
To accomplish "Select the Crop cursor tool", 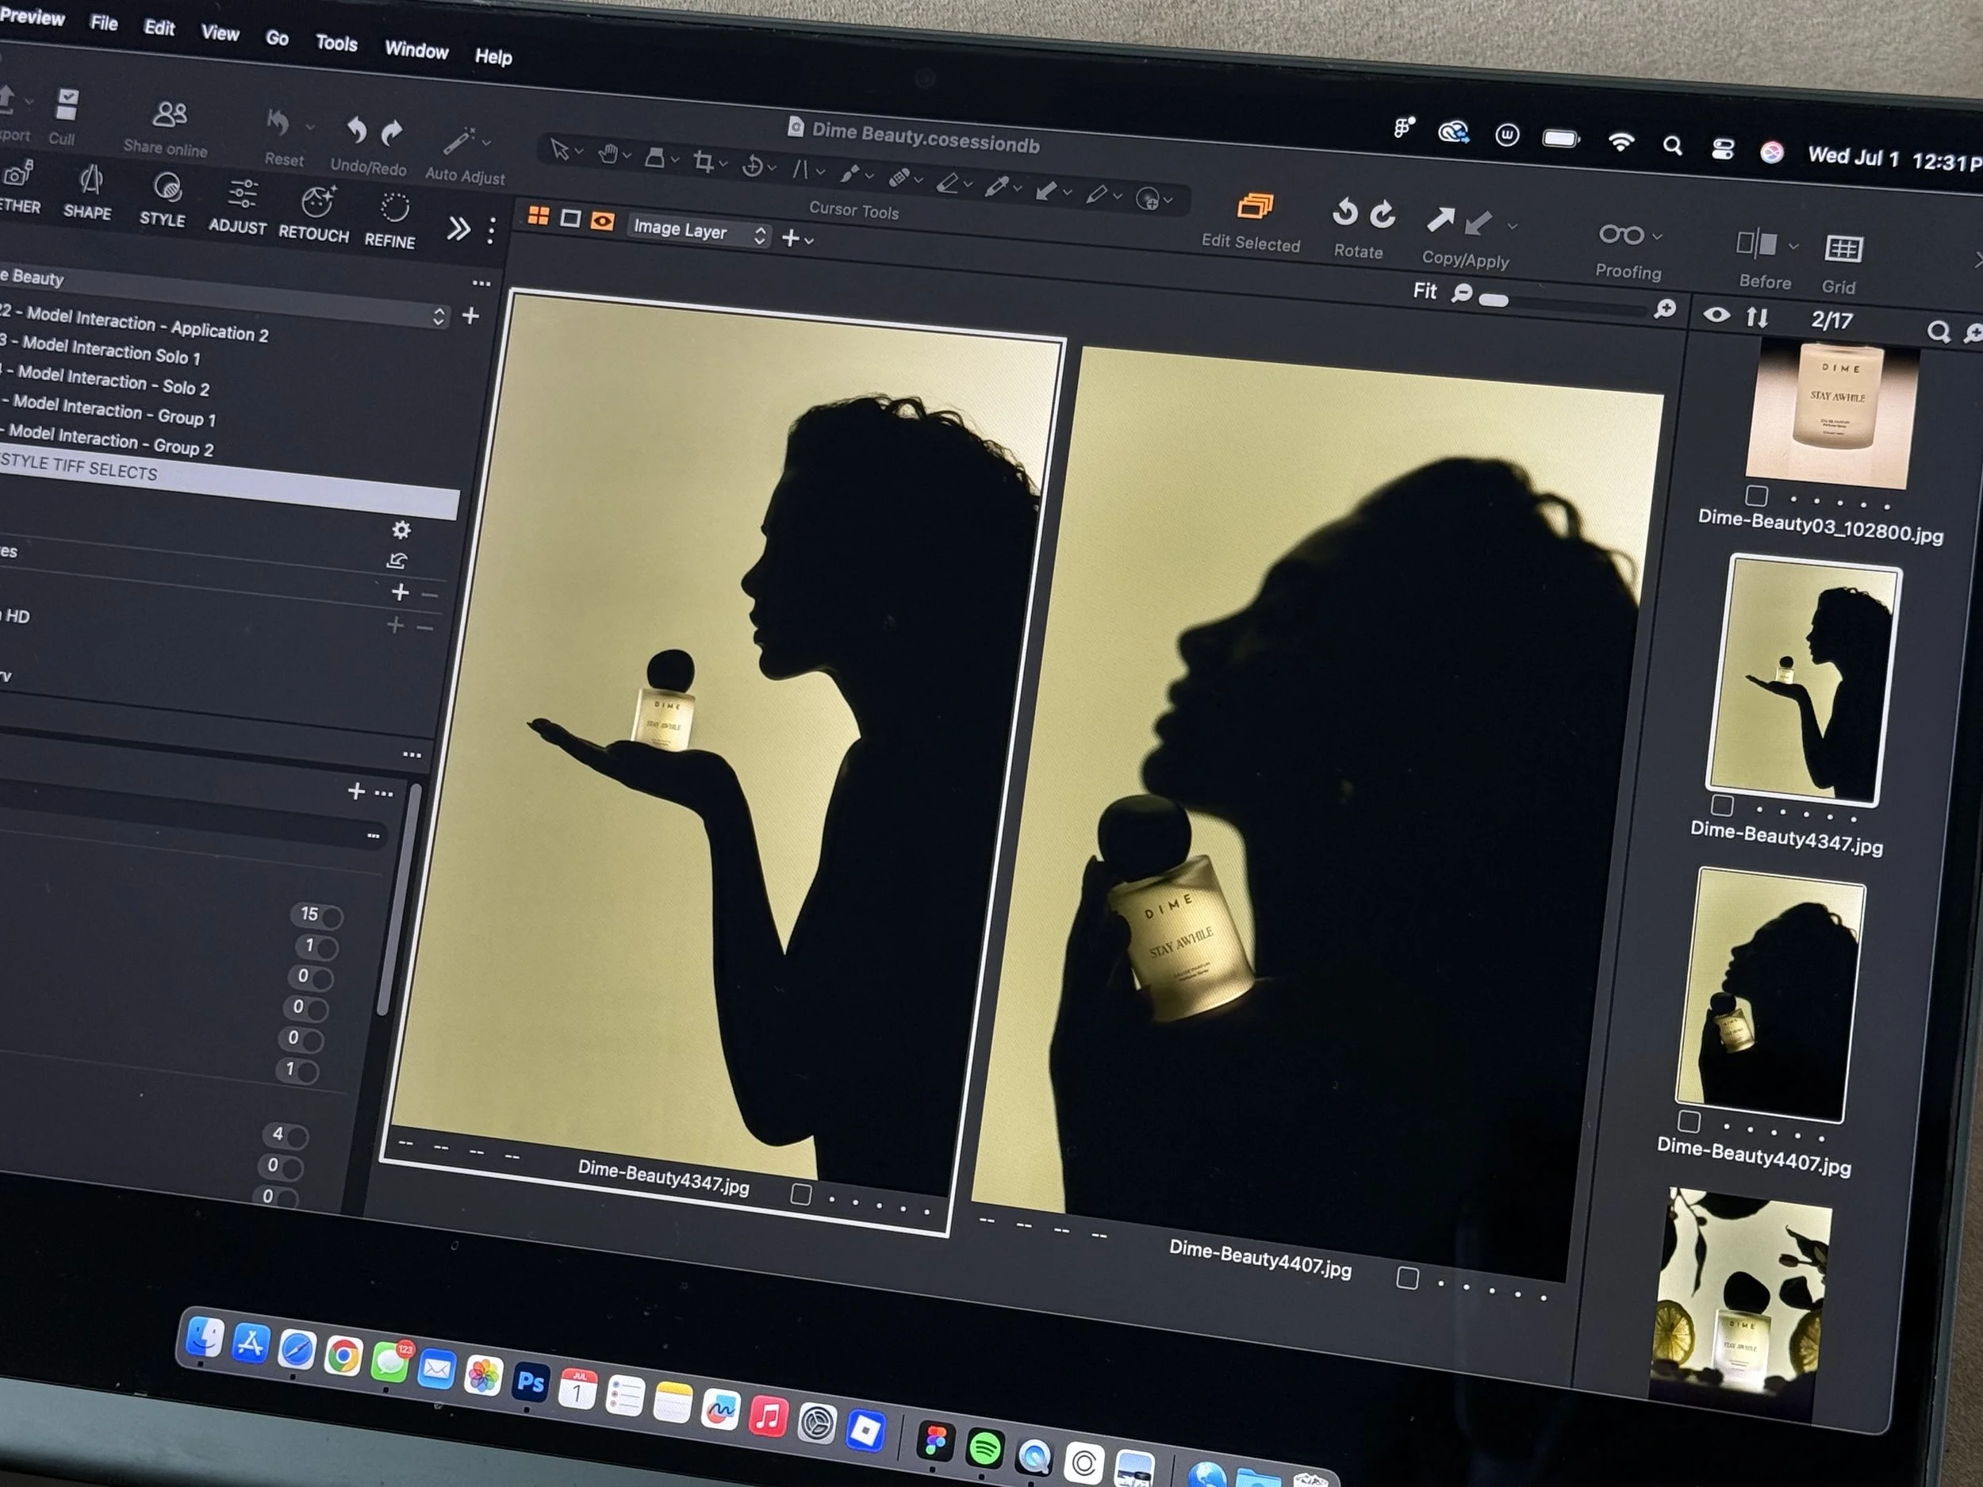I will 704,163.
